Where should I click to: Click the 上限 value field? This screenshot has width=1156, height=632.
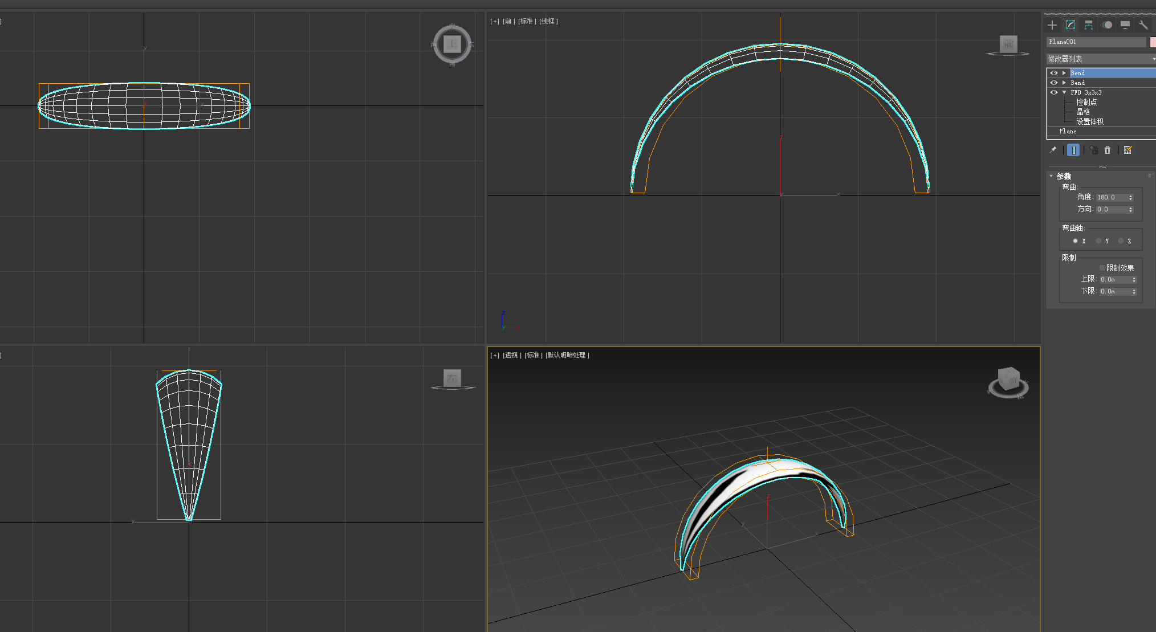1115,280
